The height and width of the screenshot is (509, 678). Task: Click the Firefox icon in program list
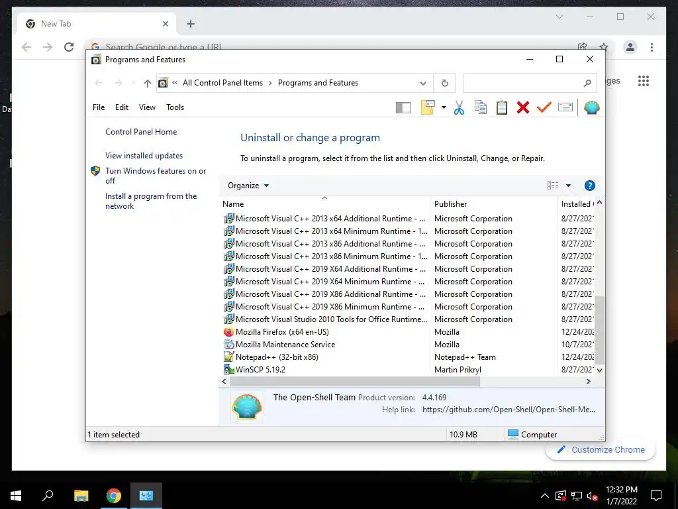(x=228, y=332)
